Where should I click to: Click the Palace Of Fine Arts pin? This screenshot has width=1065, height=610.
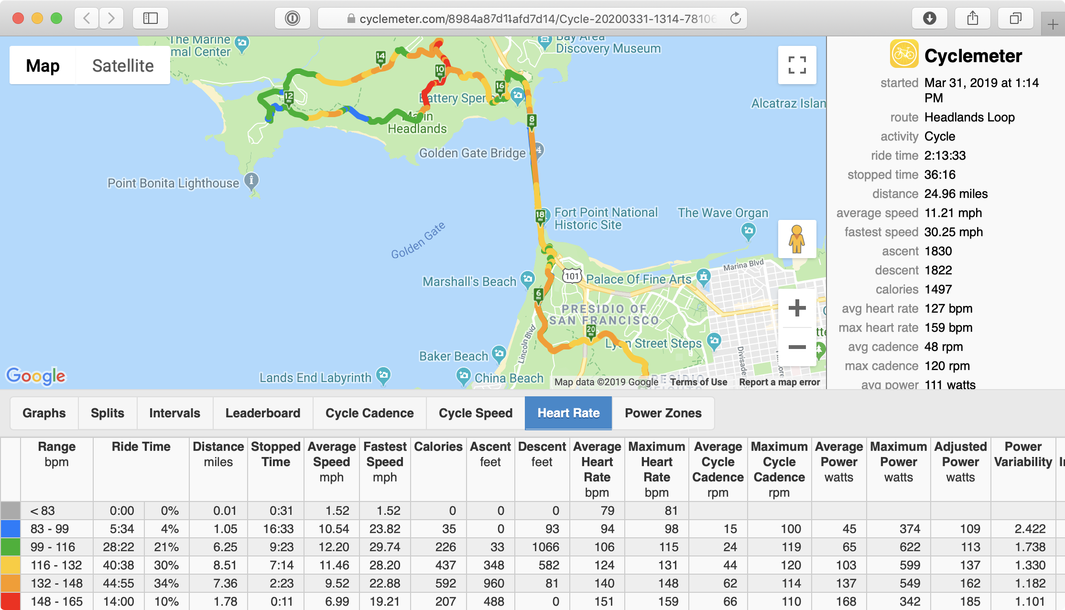coord(703,277)
